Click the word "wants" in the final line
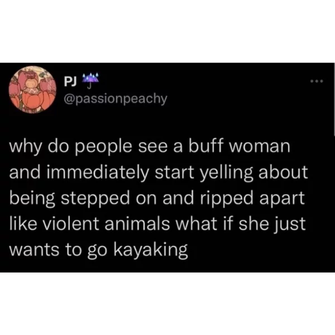The height and width of the screenshot is (335, 335). (x=34, y=250)
